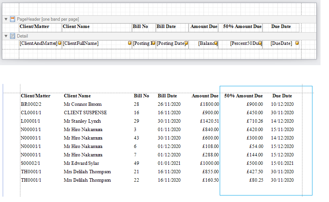Select the Client Name header label in designer
Viewport: 329px width, 202px height.
tap(97, 28)
